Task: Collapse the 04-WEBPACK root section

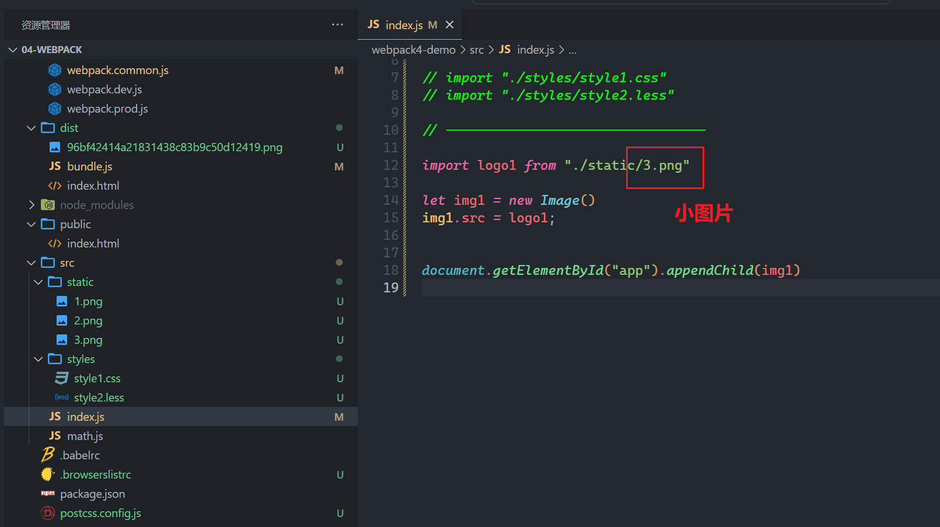Action: click(13, 50)
